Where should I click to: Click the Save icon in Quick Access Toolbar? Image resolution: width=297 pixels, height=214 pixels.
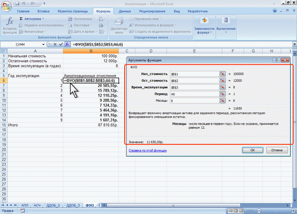tap(17, 3)
